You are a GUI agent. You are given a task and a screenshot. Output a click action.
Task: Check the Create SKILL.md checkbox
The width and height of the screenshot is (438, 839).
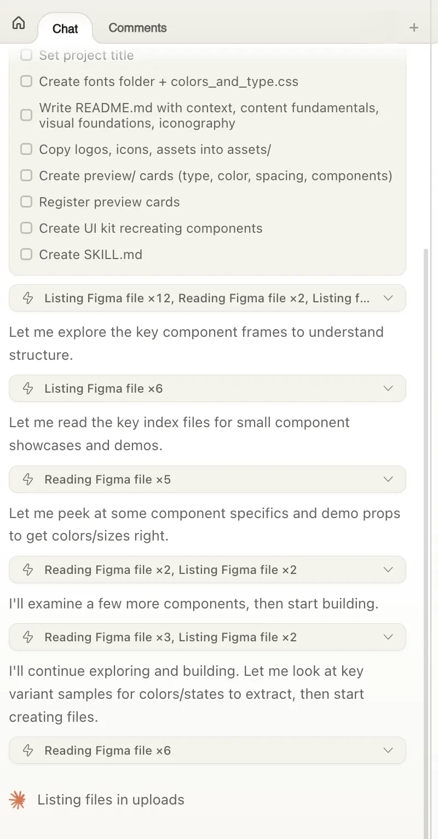click(26, 254)
